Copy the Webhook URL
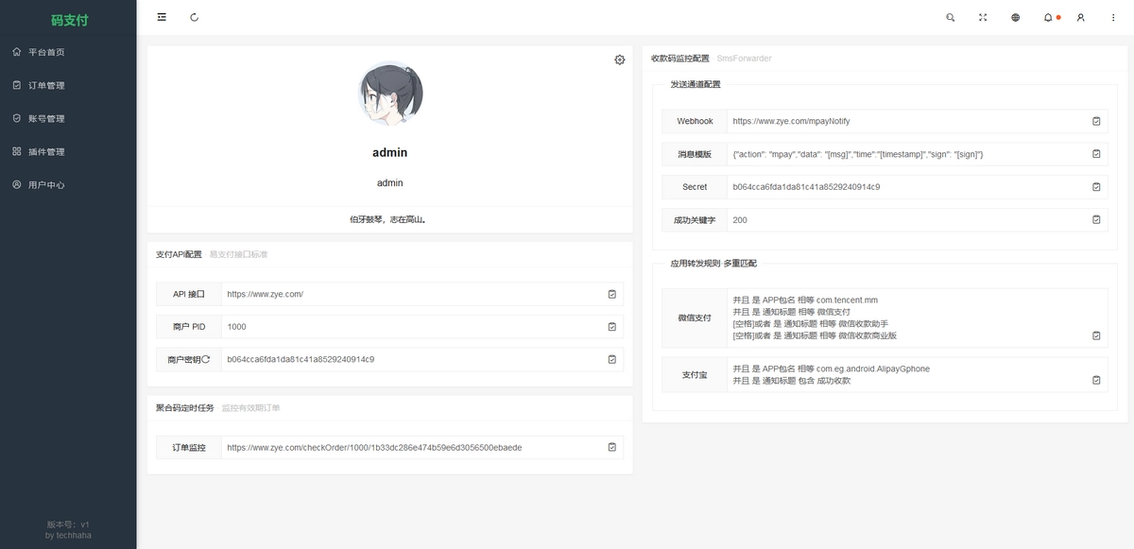The height and width of the screenshot is (549, 1134). pyautogui.click(x=1096, y=121)
